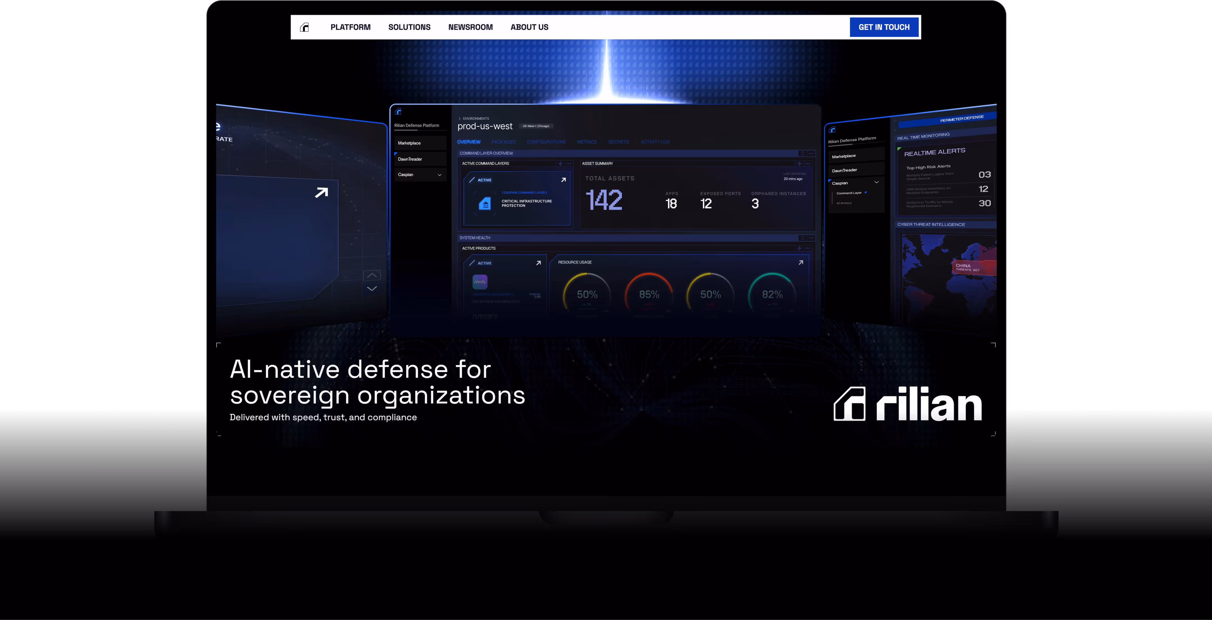
Task: Select Marketplace in the Perimeter Defense window sidebar
Action: pyautogui.click(x=856, y=155)
